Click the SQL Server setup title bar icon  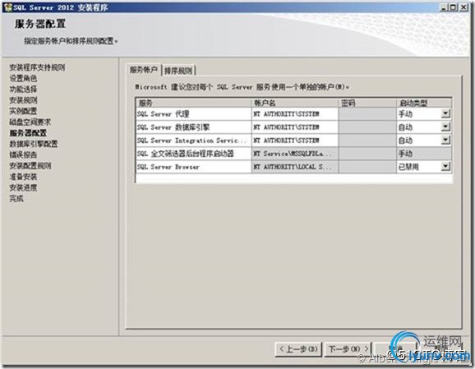pyautogui.click(x=8, y=7)
